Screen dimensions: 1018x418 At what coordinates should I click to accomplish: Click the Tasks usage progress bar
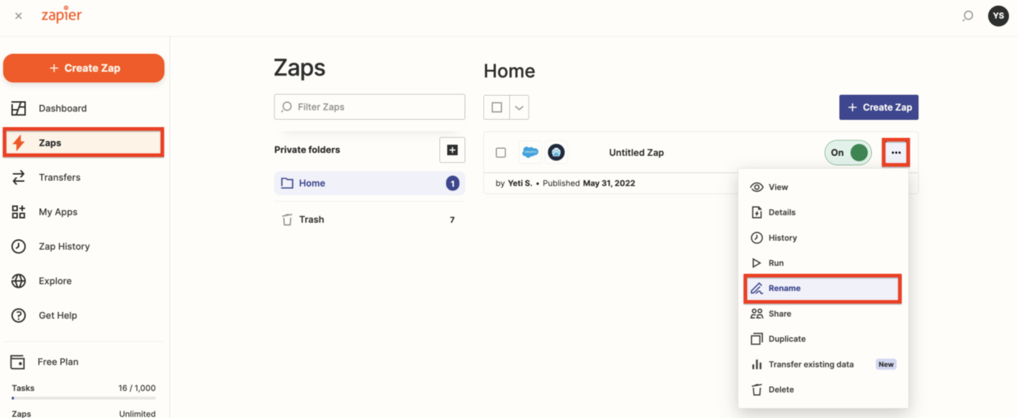(84, 398)
